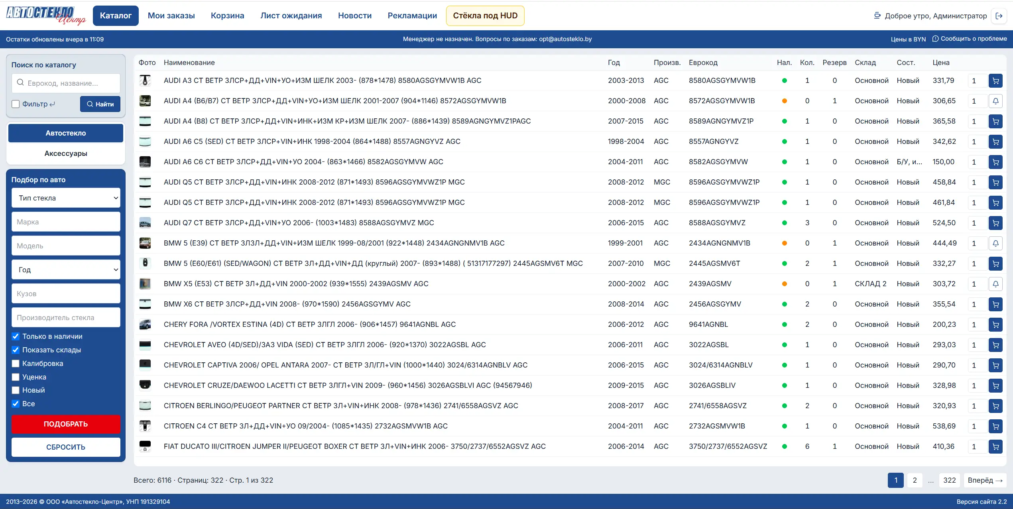View CHERY FORA product thumbnail
This screenshot has width=1013, height=509.
(x=145, y=324)
